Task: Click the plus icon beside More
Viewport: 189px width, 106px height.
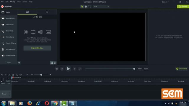Action: [x=19, y=63]
